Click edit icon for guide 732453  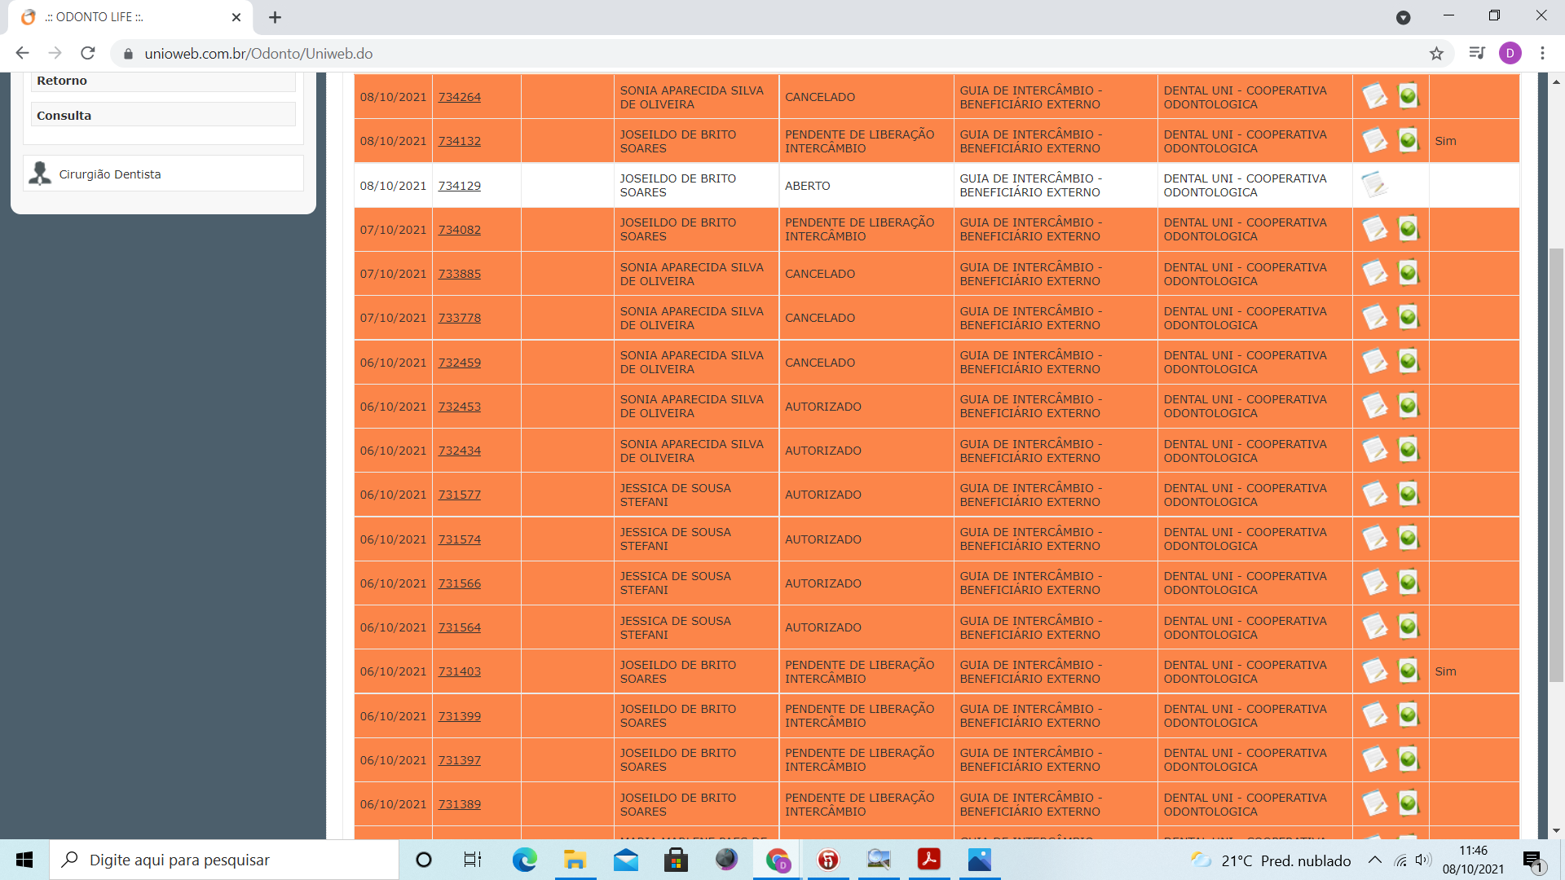coord(1374,406)
